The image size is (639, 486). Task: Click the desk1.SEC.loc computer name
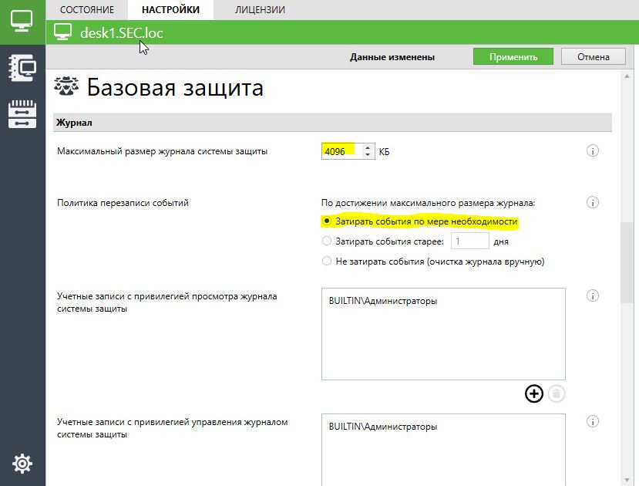122,32
